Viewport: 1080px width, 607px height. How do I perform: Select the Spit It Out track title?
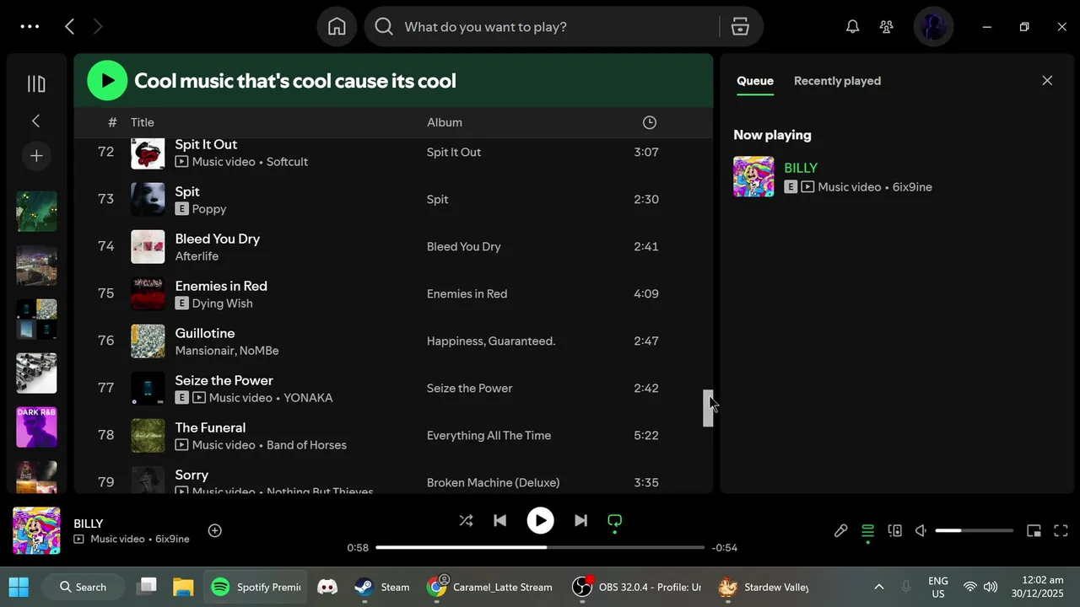point(206,145)
